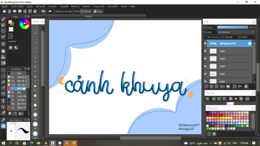This screenshot has height=146, width=260.
Task: Click the foreground color swatch
Action: [x=10, y=22]
